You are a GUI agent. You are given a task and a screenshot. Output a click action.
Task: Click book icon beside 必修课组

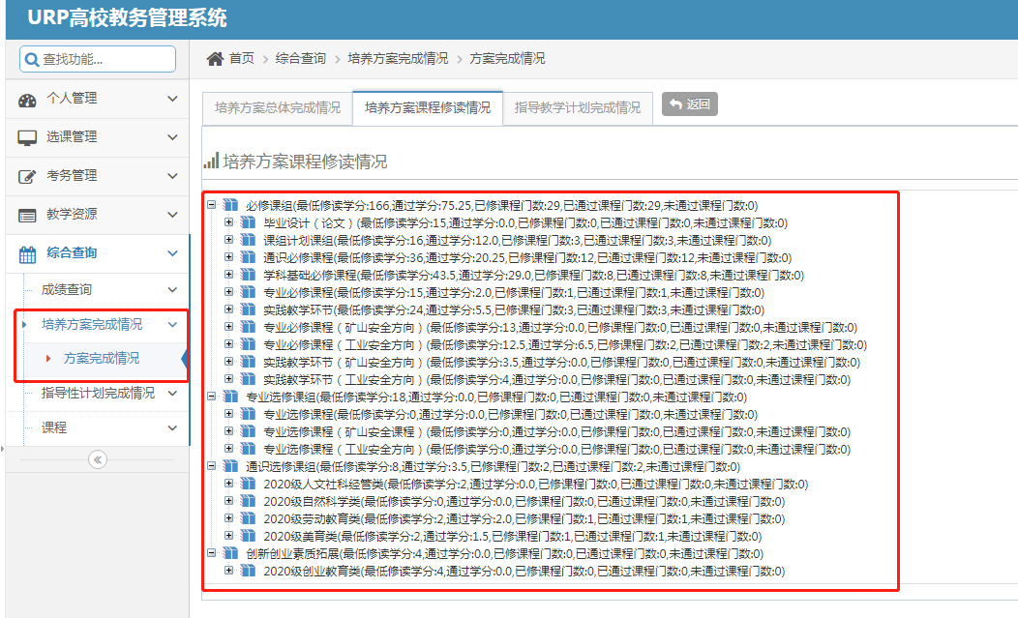(x=229, y=205)
